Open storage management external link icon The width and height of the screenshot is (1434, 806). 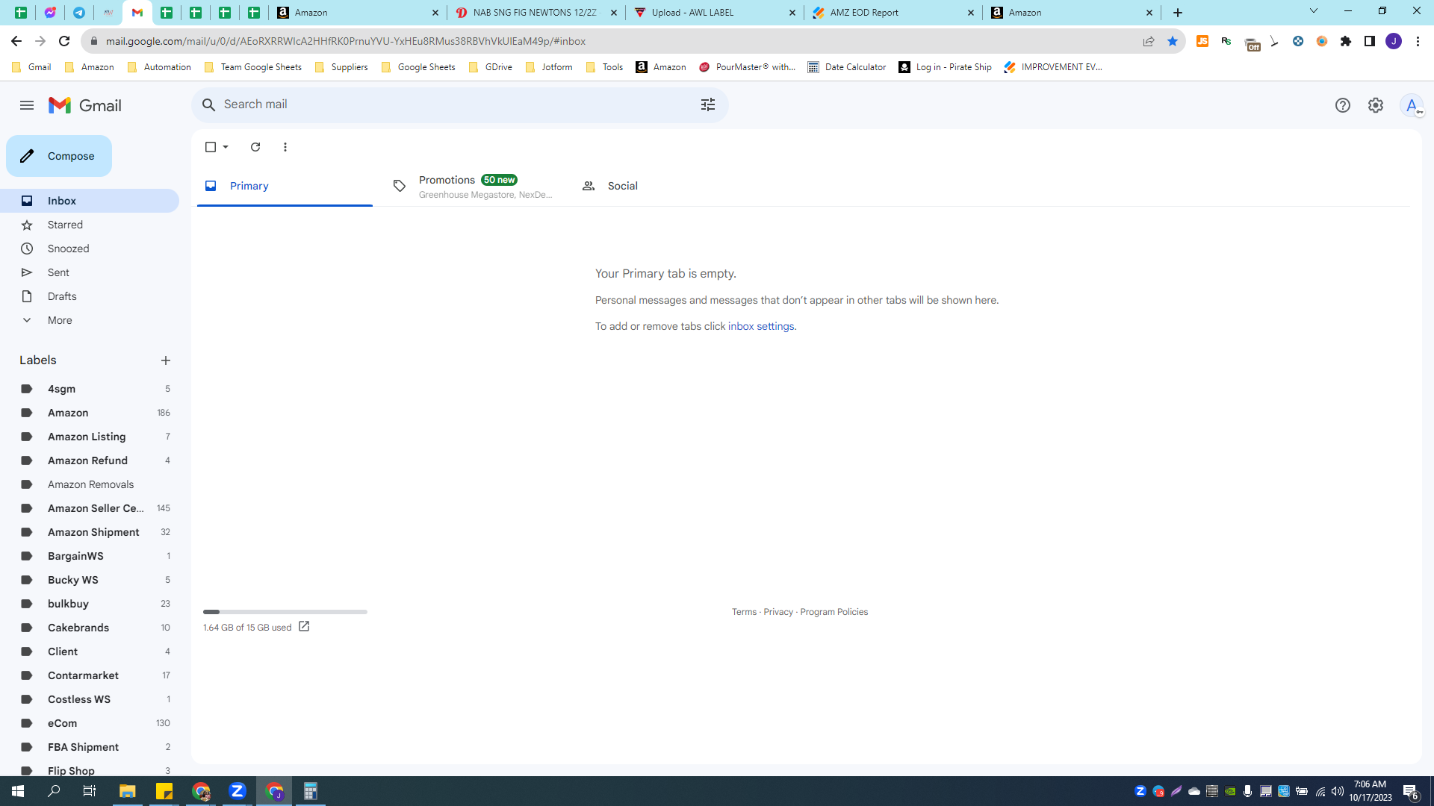[x=304, y=627]
